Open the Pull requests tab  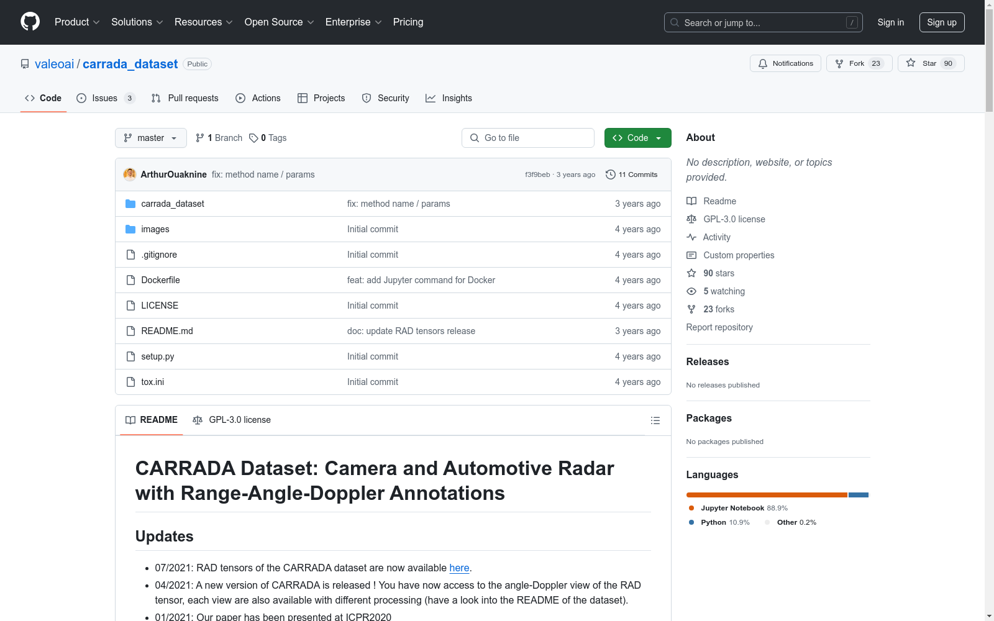click(x=185, y=98)
